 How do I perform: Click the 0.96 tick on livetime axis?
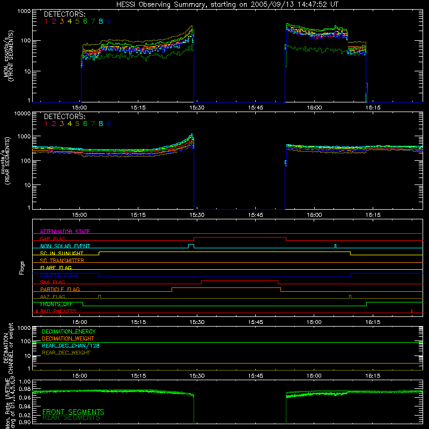25,397
